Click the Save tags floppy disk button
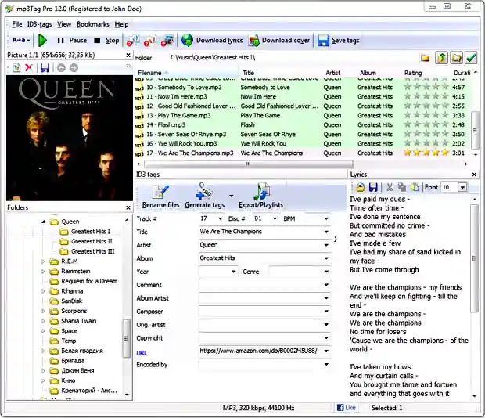 point(339,40)
